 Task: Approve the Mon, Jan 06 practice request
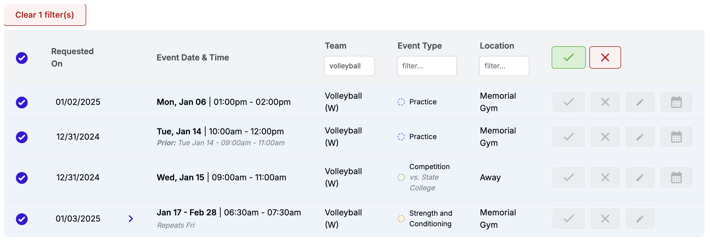[x=568, y=102]
